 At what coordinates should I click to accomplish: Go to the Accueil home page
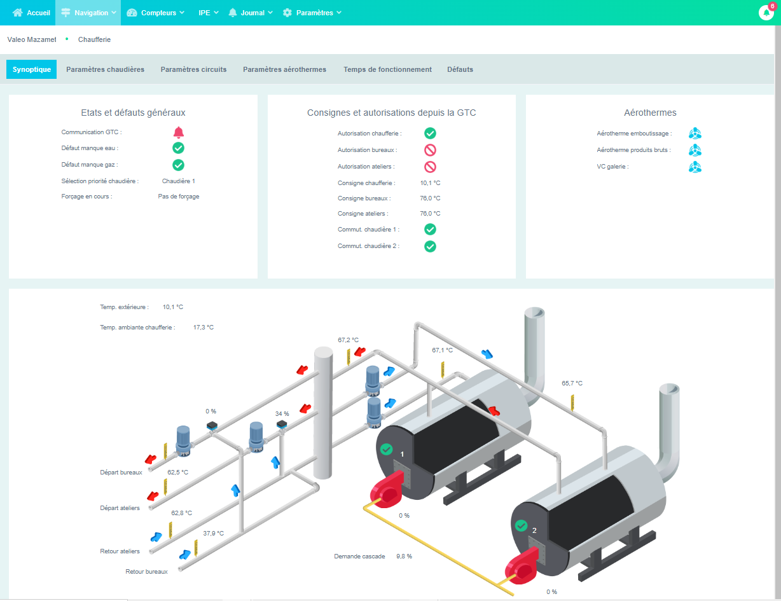pyautogui.click(x=32, y=13)
